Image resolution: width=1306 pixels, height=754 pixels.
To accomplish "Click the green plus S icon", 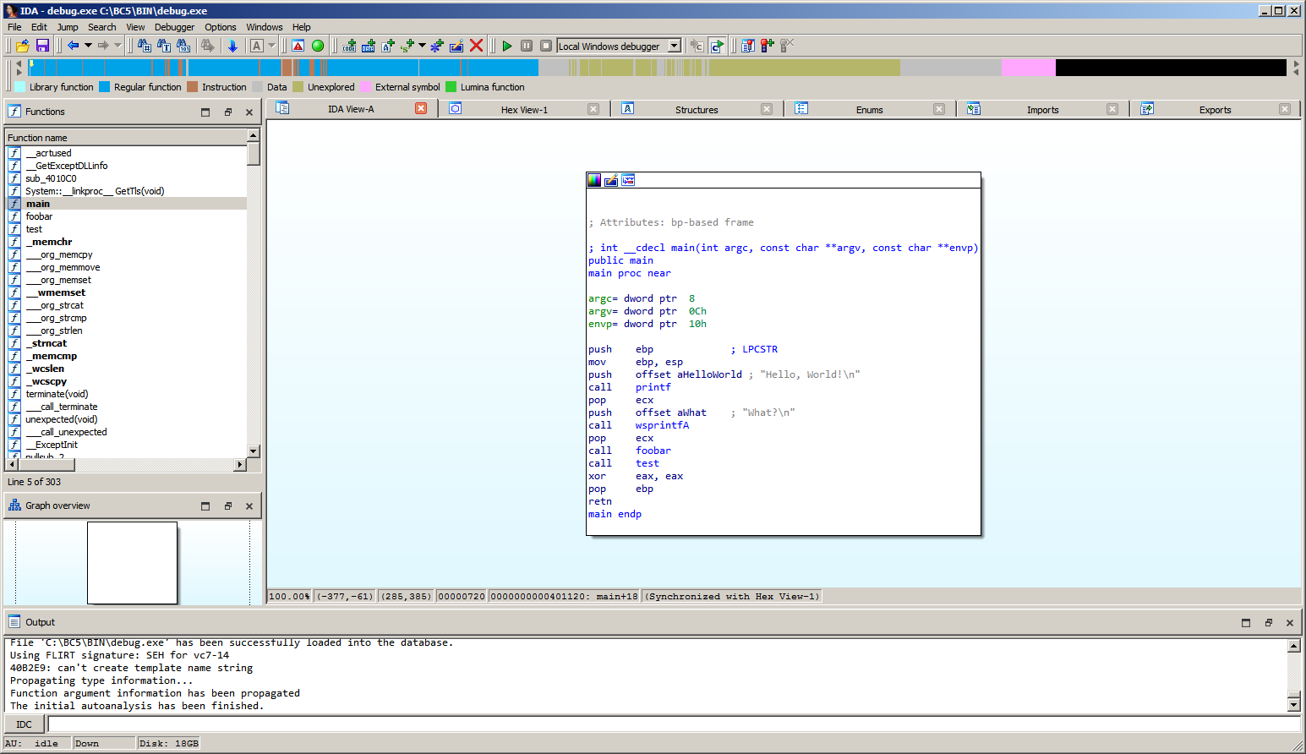I will 407,46.
